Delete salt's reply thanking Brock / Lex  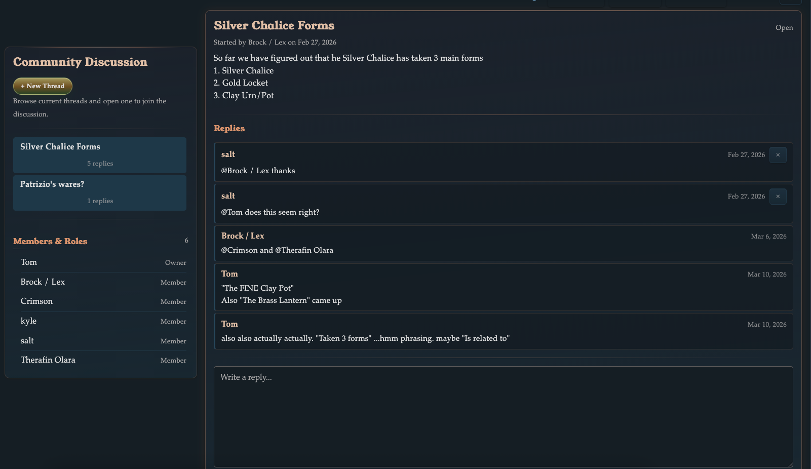click(778, 155)
